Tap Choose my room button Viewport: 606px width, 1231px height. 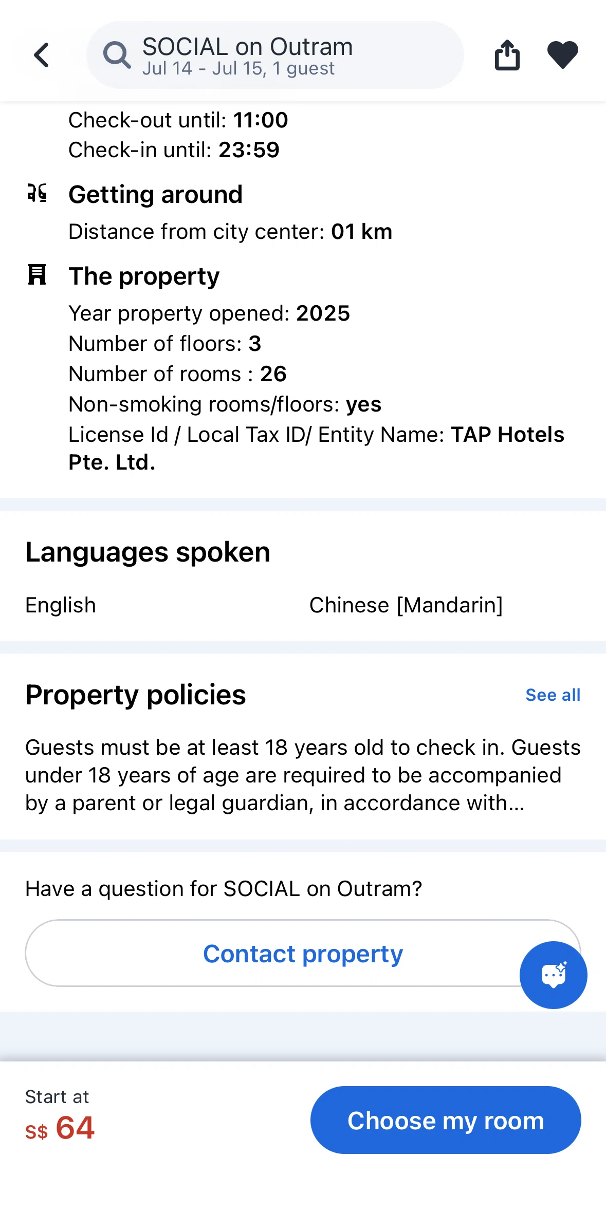[446, 1120]
